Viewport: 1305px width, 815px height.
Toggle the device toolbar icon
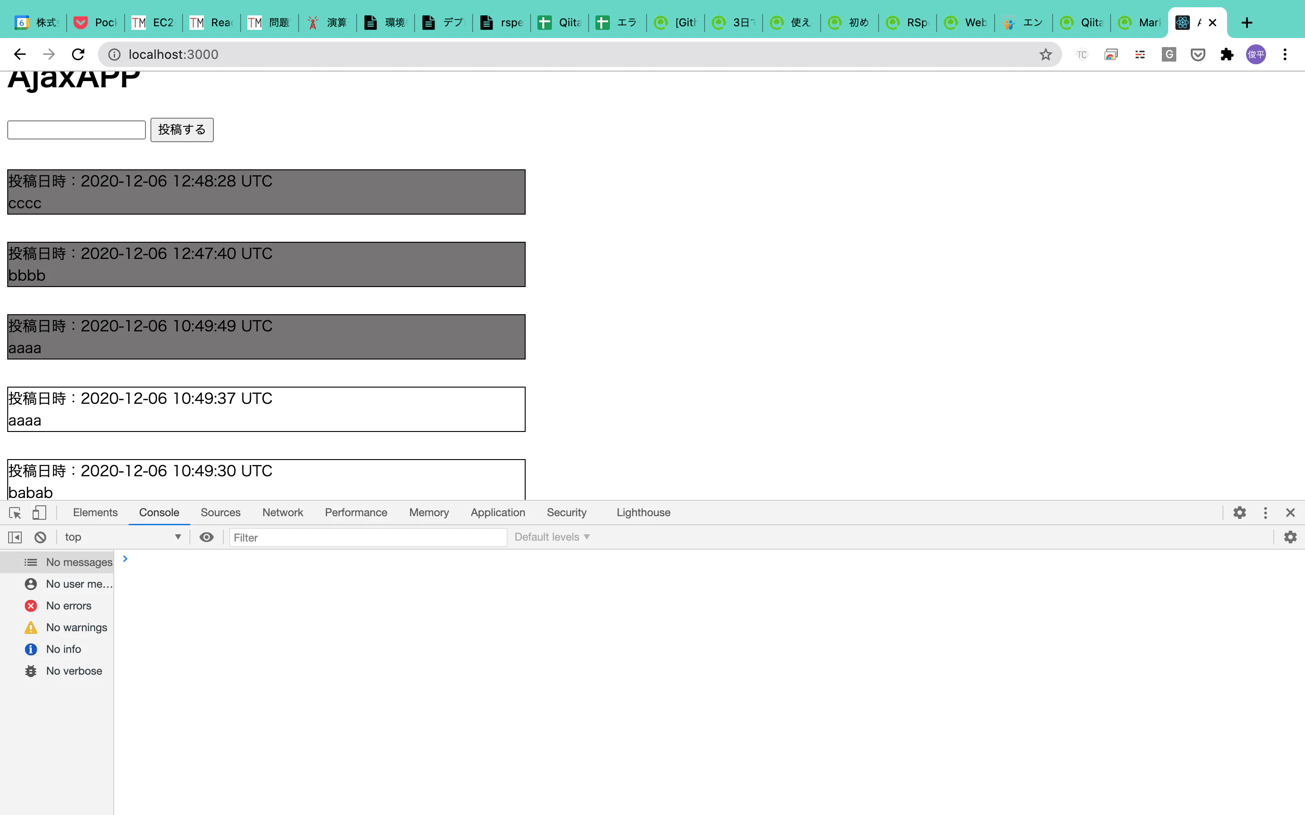(x=39, y=513)
